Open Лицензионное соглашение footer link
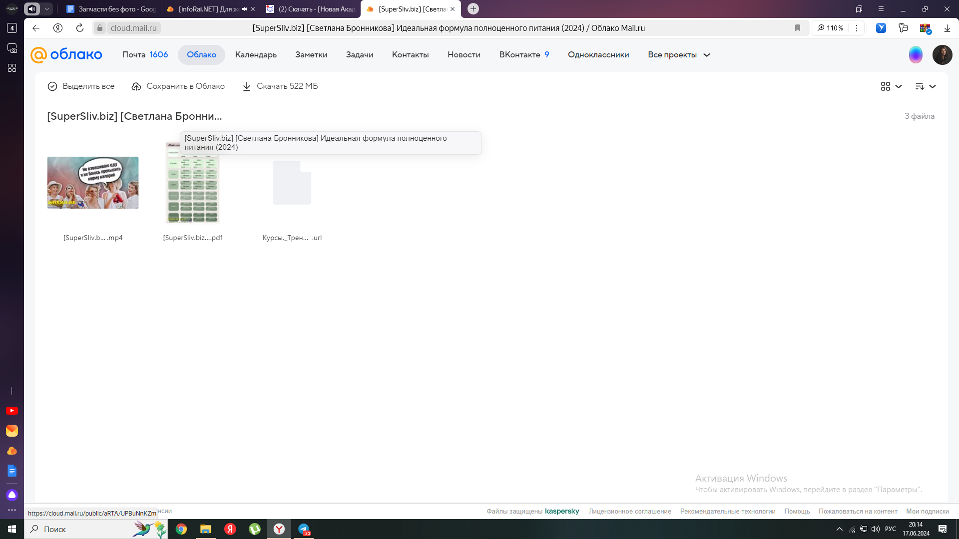 630,511
